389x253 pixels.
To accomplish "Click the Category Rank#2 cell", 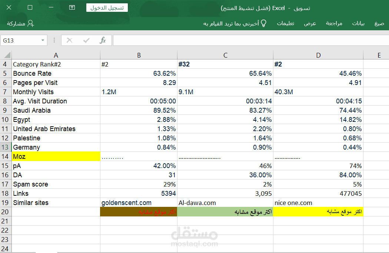I will point(56,64).
